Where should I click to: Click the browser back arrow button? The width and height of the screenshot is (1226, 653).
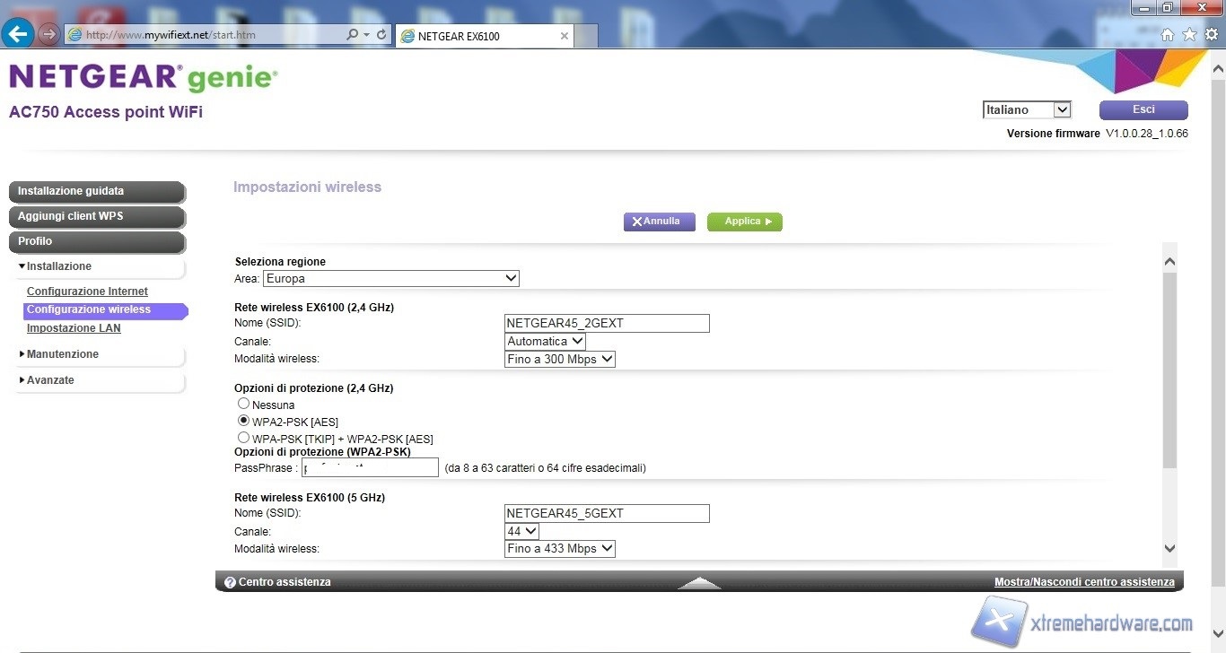click(19, 35)
